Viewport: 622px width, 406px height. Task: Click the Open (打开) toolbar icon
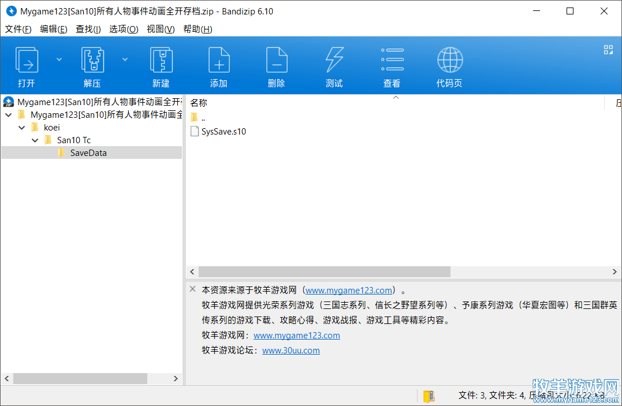[x=27, y=60]
